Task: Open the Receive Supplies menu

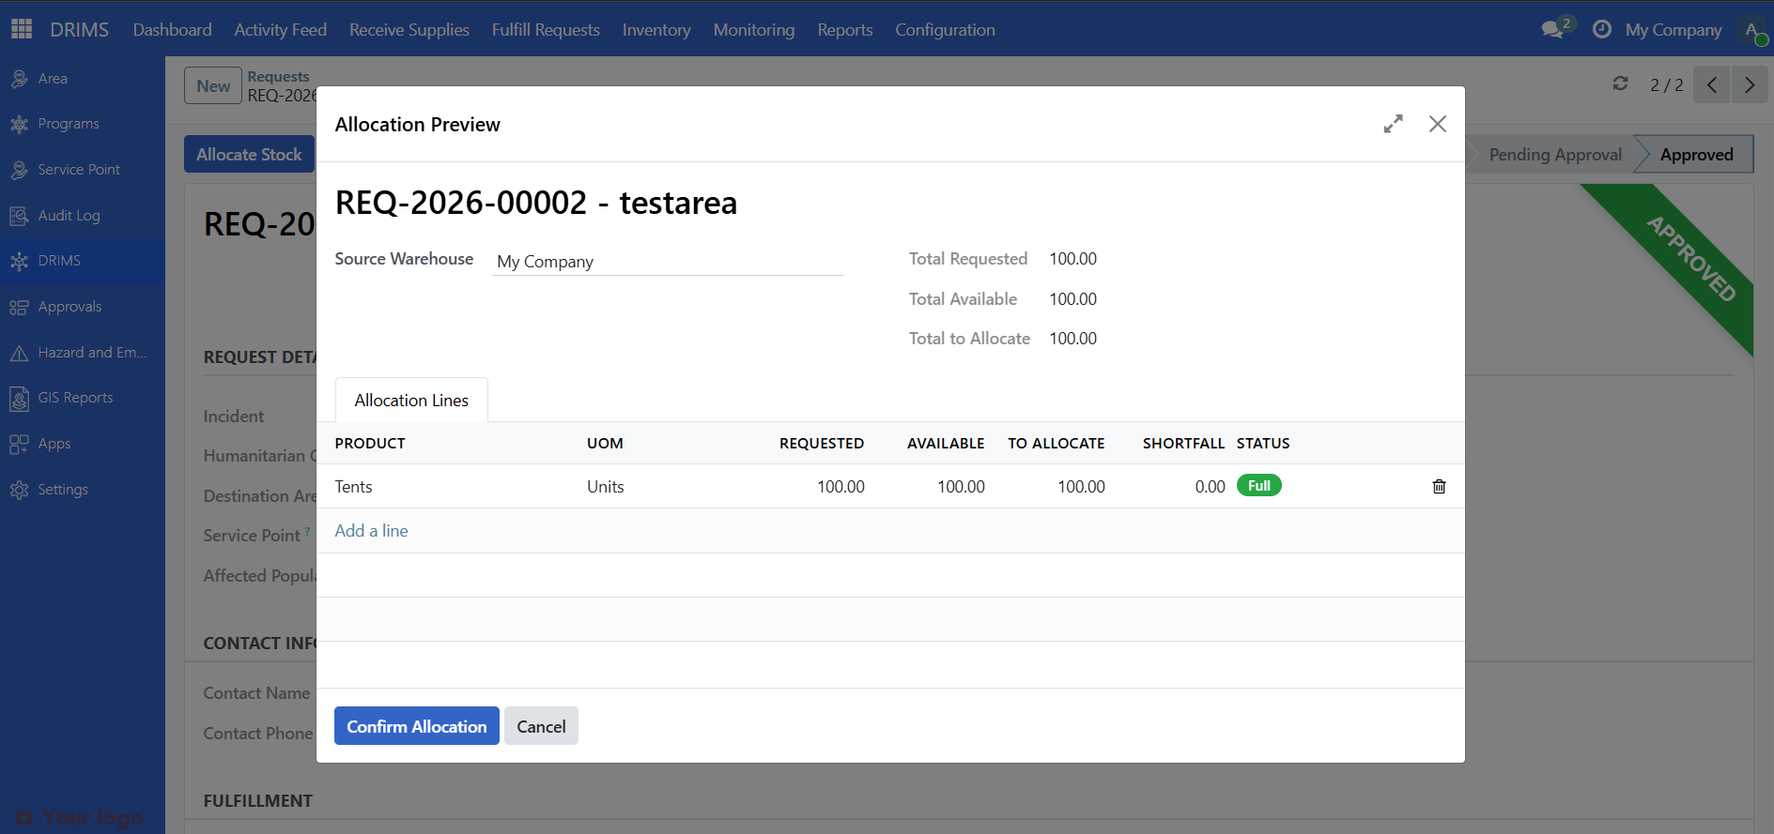Action: tap(409, 29)
